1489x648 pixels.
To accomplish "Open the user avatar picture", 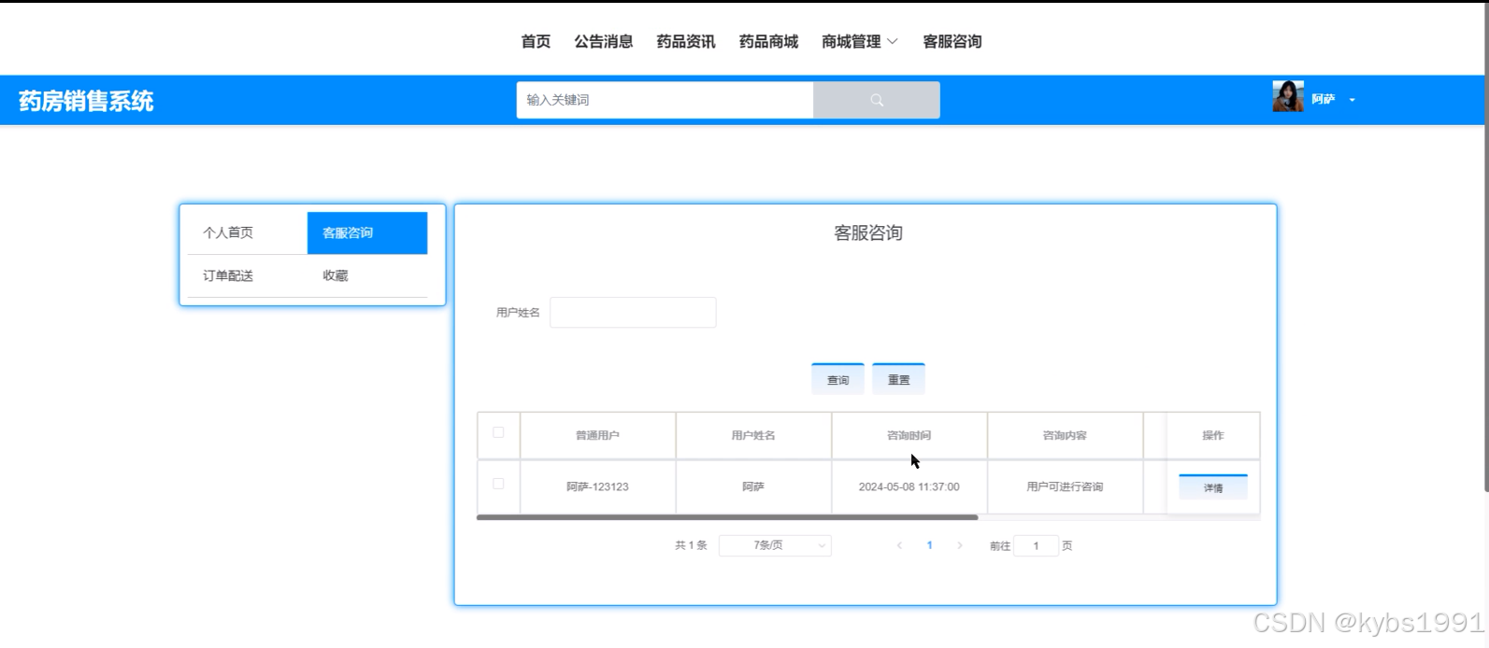I will click(1288, 96).
